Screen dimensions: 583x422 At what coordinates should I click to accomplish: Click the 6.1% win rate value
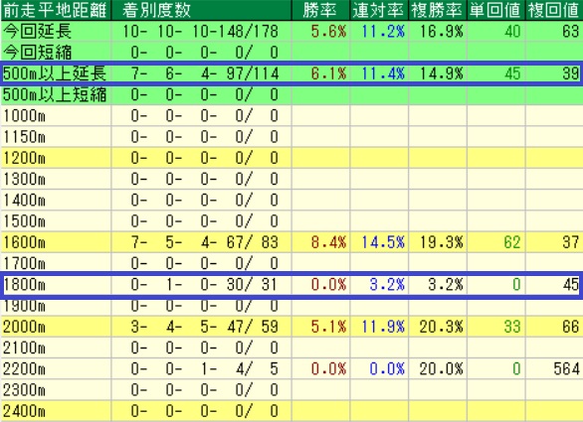tap(328, 73)
